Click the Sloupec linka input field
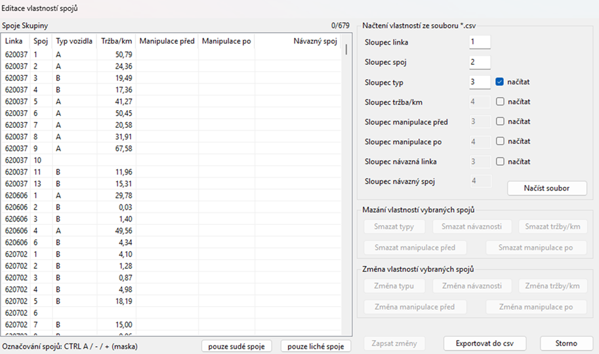The height and width of the screenshot is (354, 599). pos(480,43)
